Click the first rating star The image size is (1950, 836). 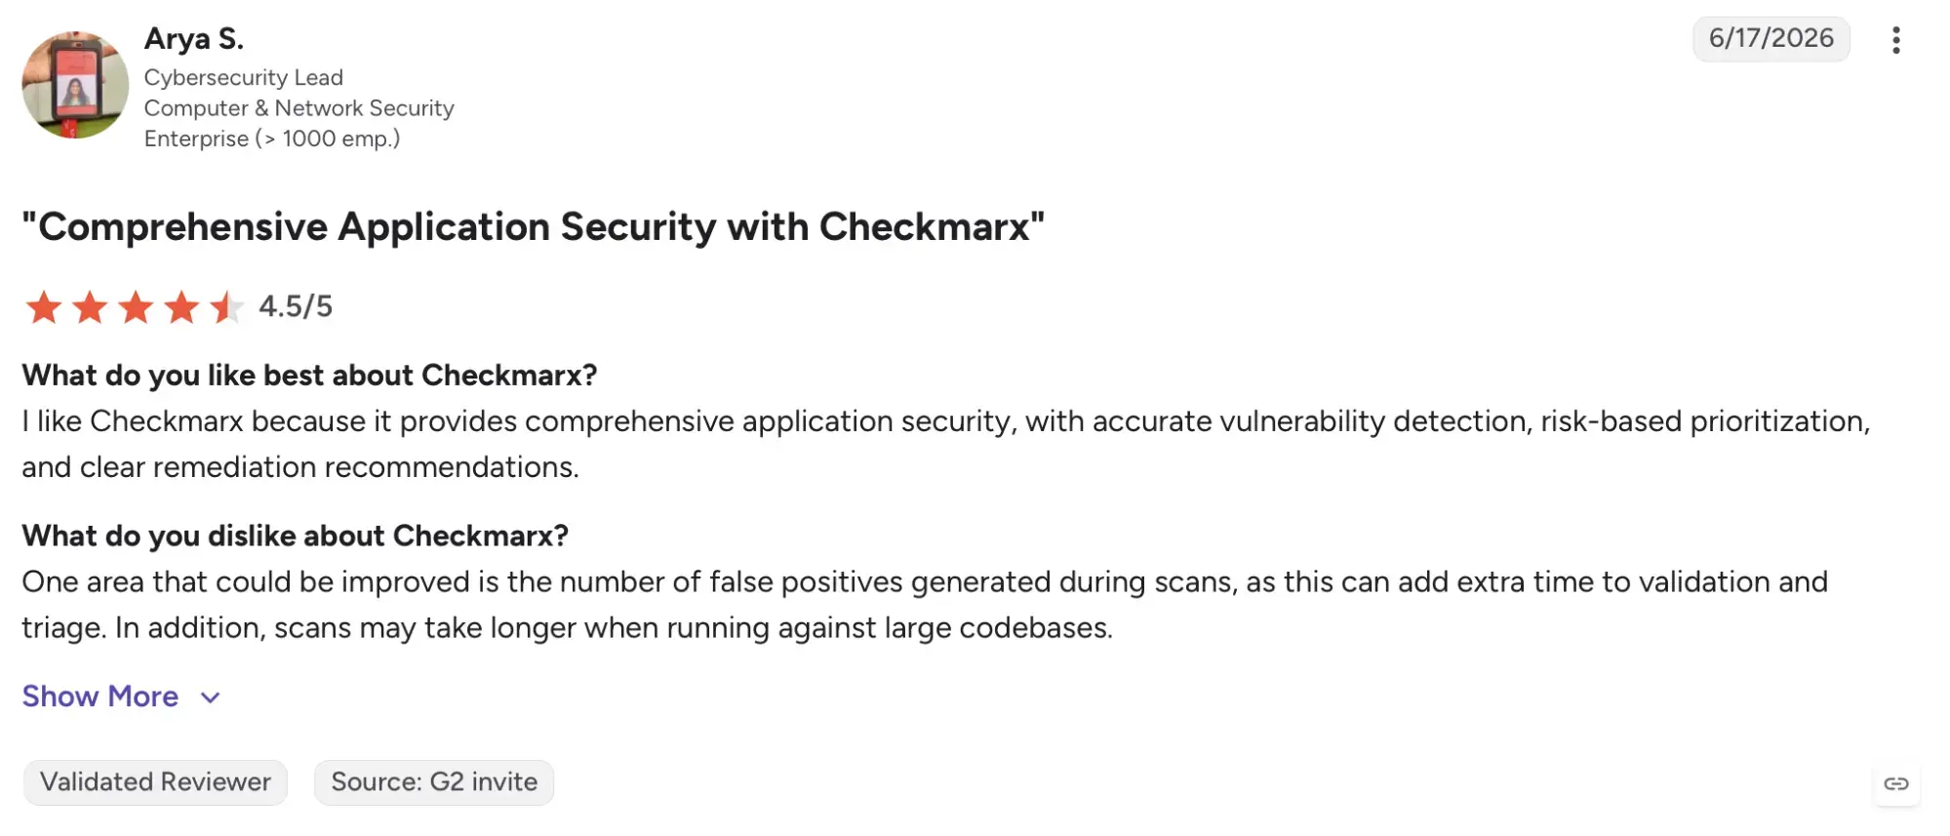[44, 307]
